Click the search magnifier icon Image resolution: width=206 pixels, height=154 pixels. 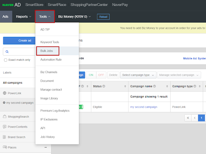click(x=7, y=52)
